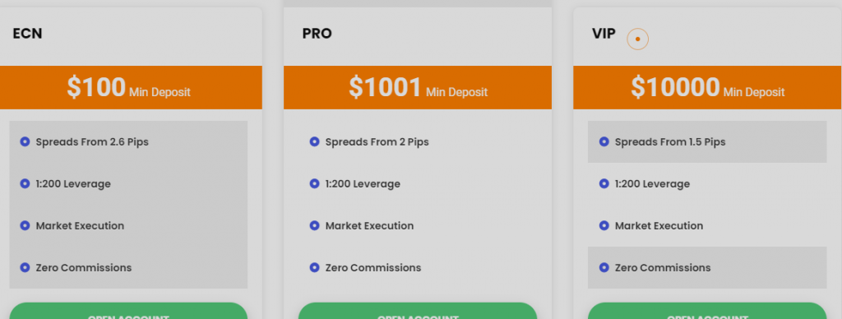Click ECN Zero Commissions feature text
The image size is (842, 319).
tap(84, 267)
